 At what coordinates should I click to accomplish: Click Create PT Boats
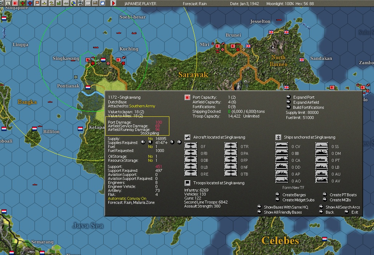click(343, 195)
